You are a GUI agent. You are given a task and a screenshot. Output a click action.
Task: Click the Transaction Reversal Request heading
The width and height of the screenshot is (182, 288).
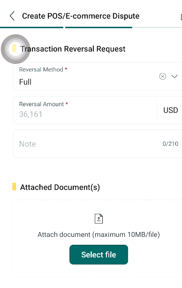coord(73,49)
